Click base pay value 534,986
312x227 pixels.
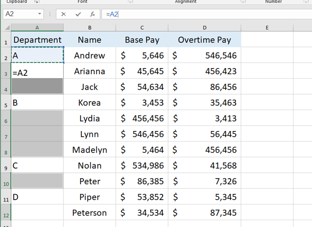point(148,166)
